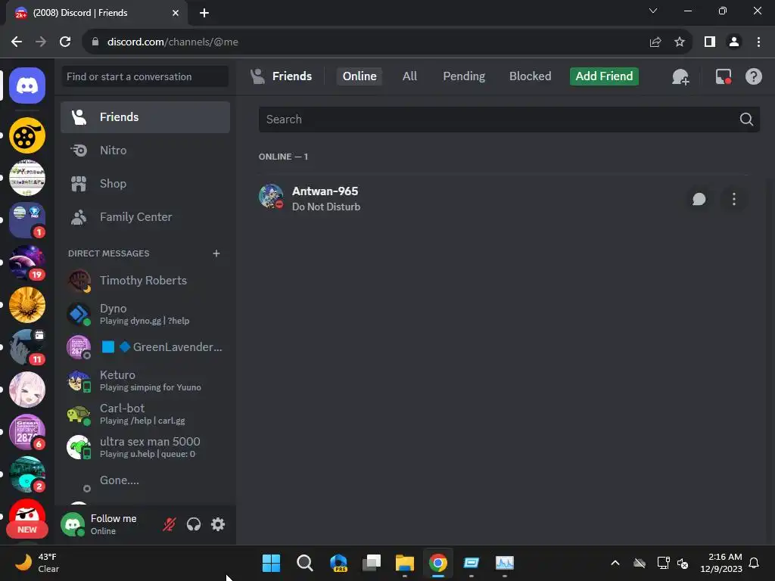Open DM with GreenLavender
This screenshot has height=581, width=775.
click(x=145, y=347)
